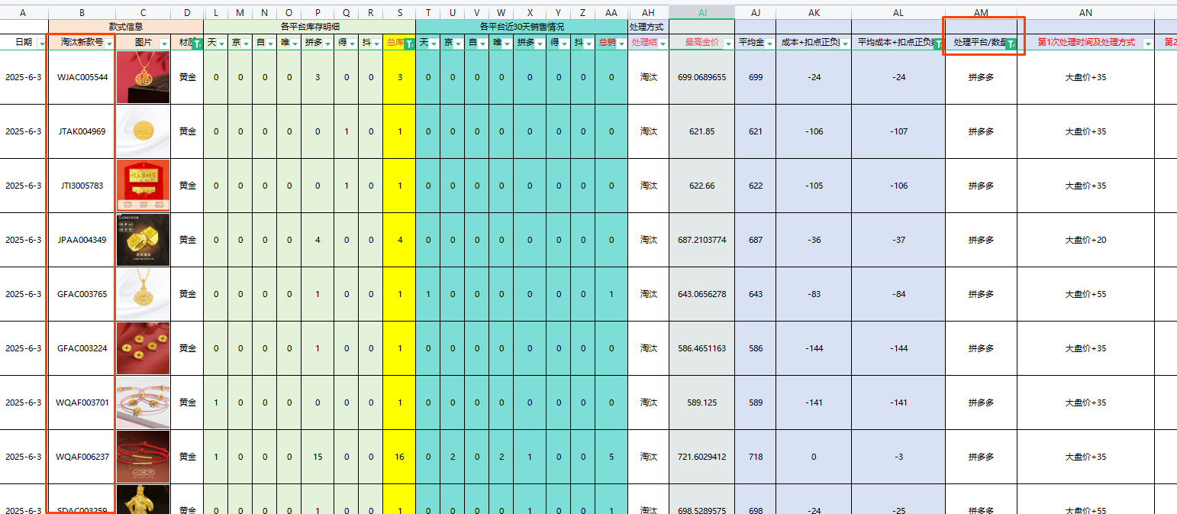Select the cell containing GFAC003765

point(82,294)
